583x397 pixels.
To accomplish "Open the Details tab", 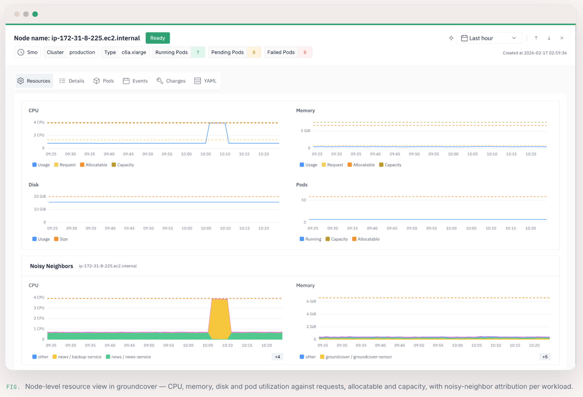I will pos(72,81).
